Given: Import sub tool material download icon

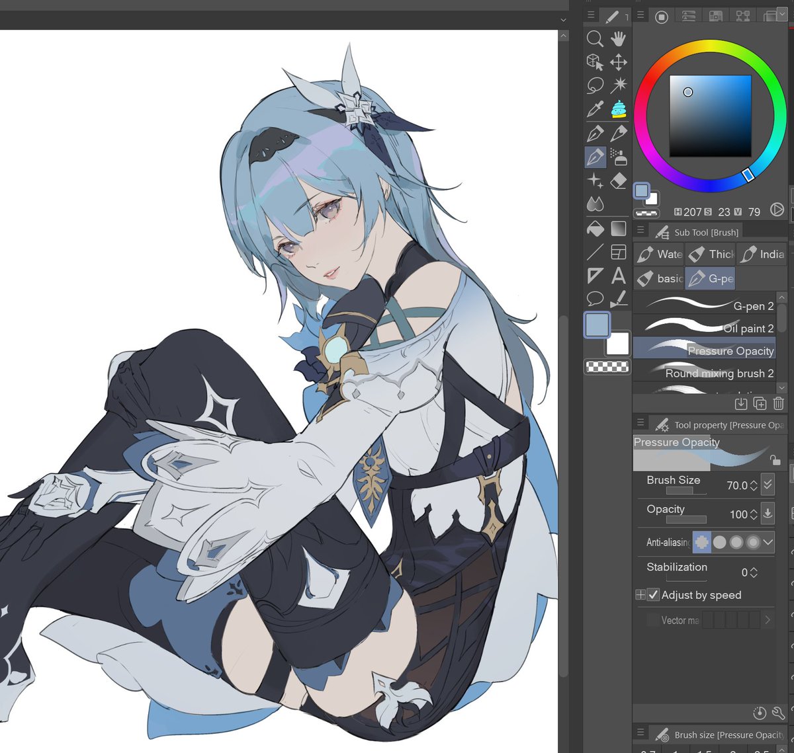Looking at the screenshot, I should point(741,403).
